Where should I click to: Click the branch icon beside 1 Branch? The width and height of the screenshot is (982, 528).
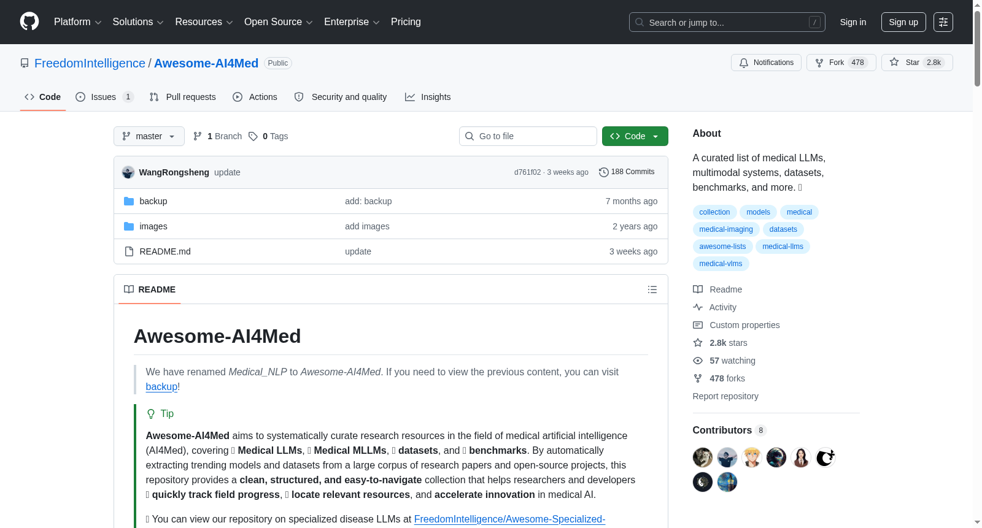pos(198,136)
